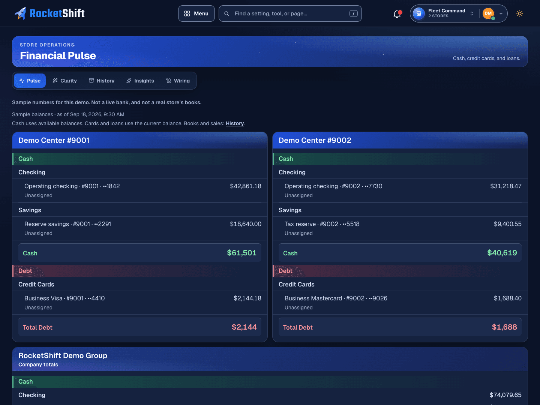Select Reserve savings #9001 ••2291 row
The image size is (540, 405).
(x=140, y=228)
